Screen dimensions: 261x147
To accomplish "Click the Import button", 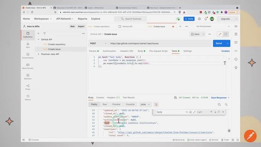I will [x=81, y=26].
